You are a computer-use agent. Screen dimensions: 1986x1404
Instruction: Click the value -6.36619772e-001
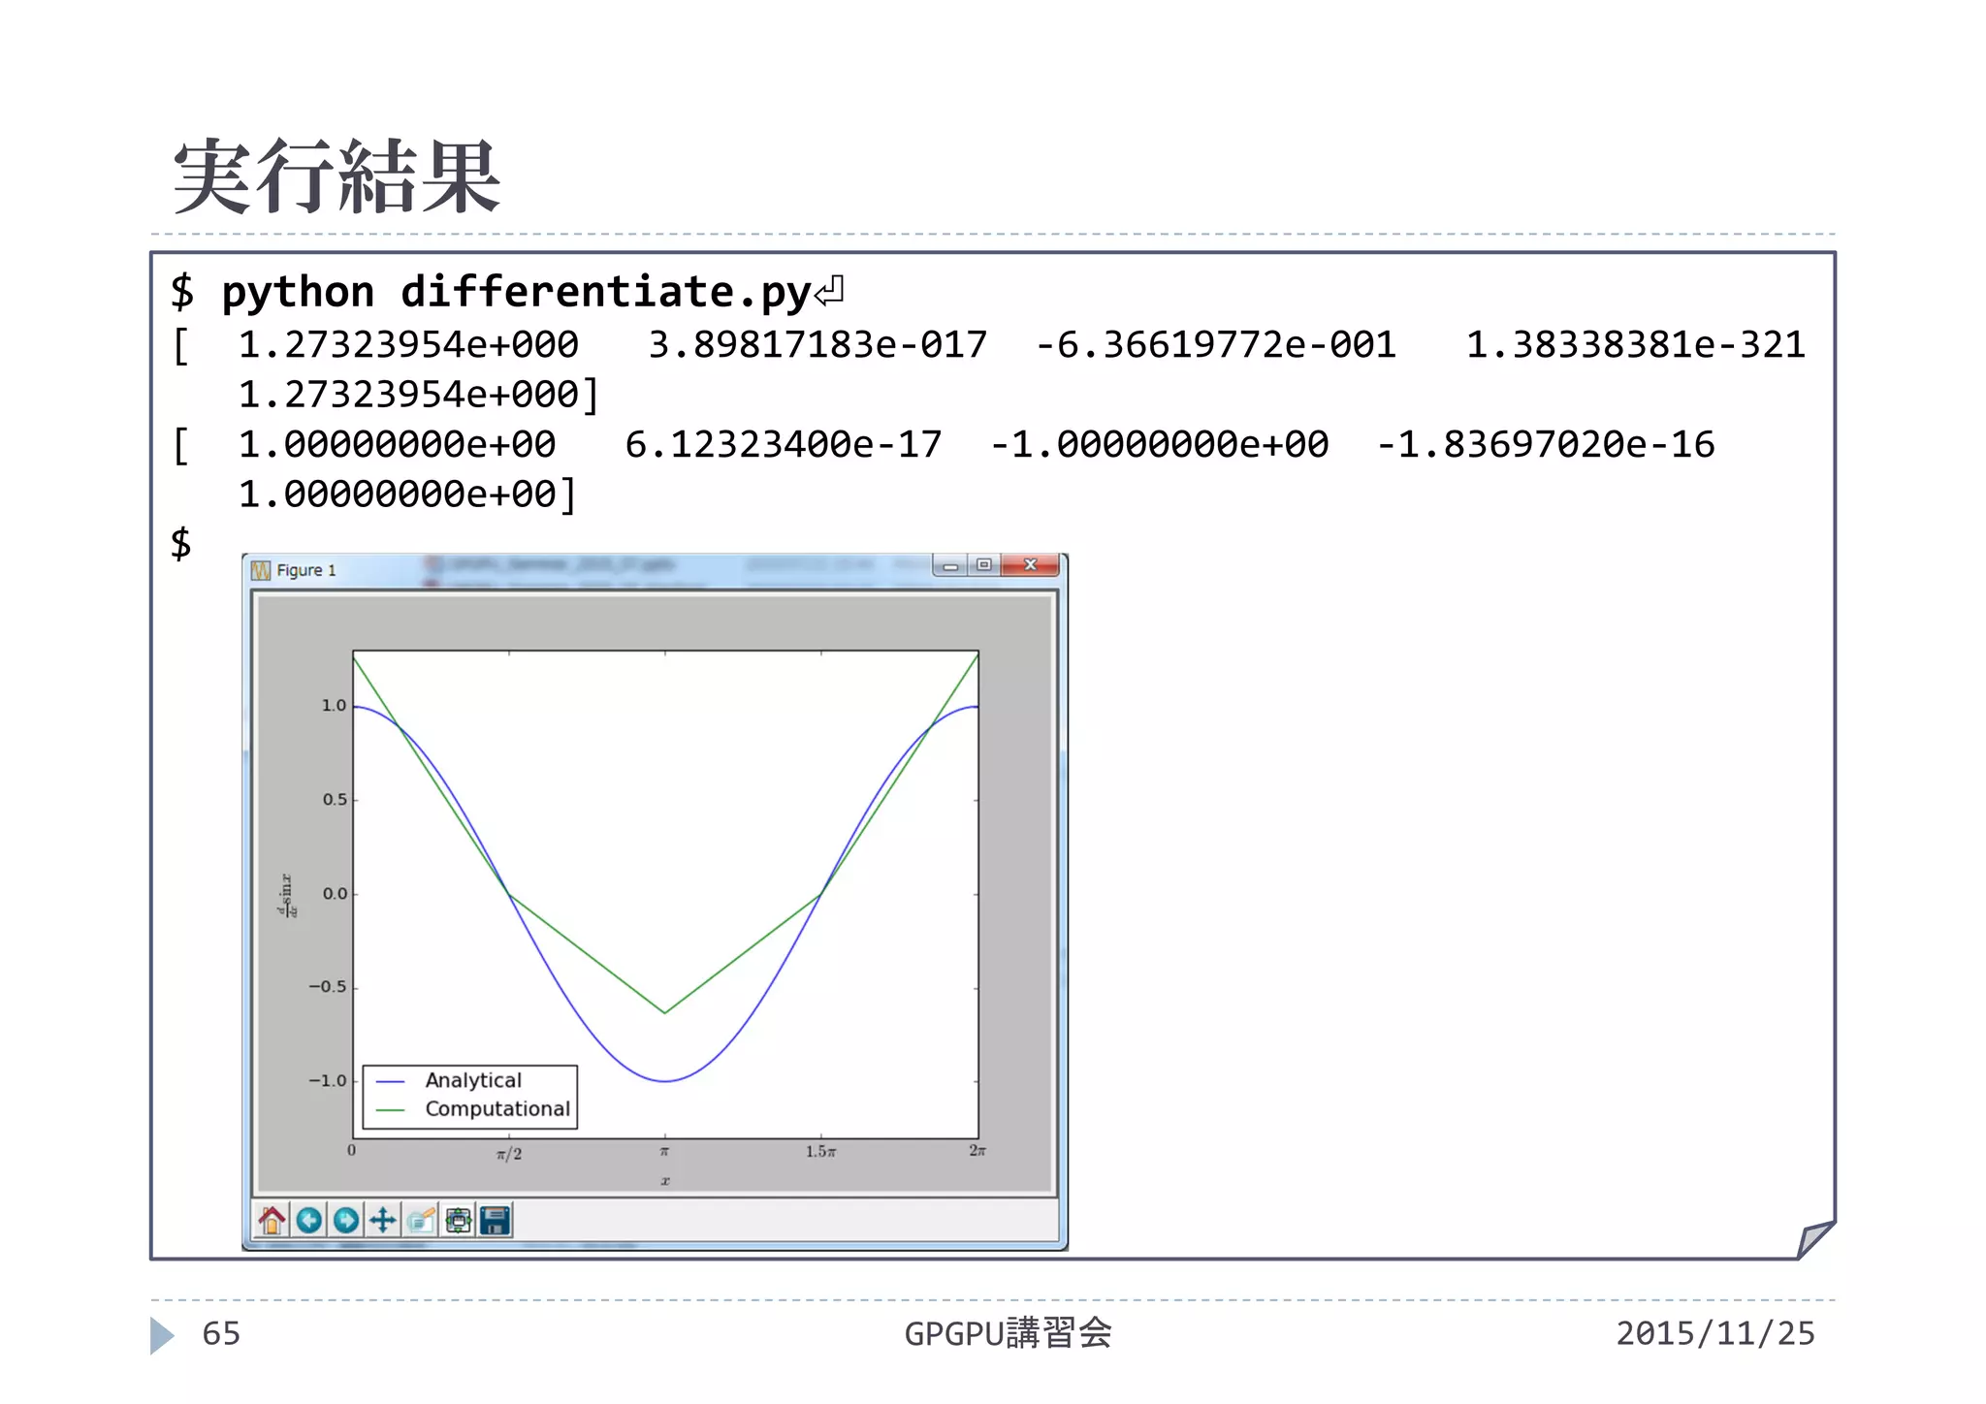(x=1216, y=345)
